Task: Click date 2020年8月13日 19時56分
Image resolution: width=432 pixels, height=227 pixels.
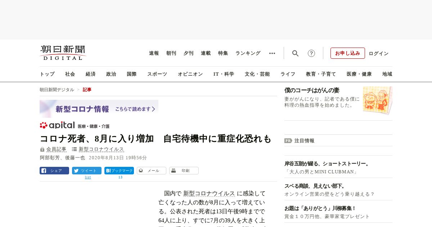Action: (x=118, y=158)
